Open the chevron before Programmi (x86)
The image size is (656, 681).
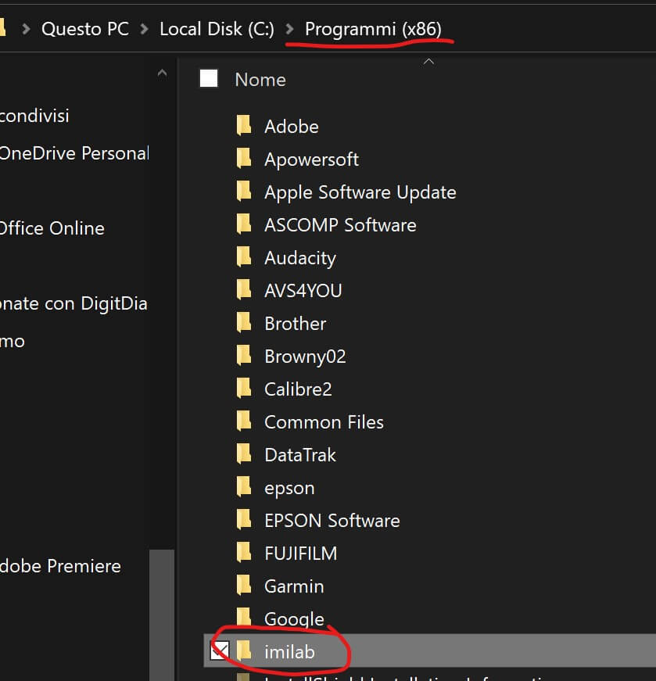290,29
